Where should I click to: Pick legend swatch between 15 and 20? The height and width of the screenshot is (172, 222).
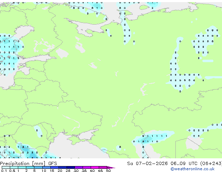click(x=55, y=167)
